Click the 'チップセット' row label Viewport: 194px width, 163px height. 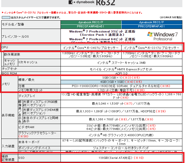click(x=10, y=69)
